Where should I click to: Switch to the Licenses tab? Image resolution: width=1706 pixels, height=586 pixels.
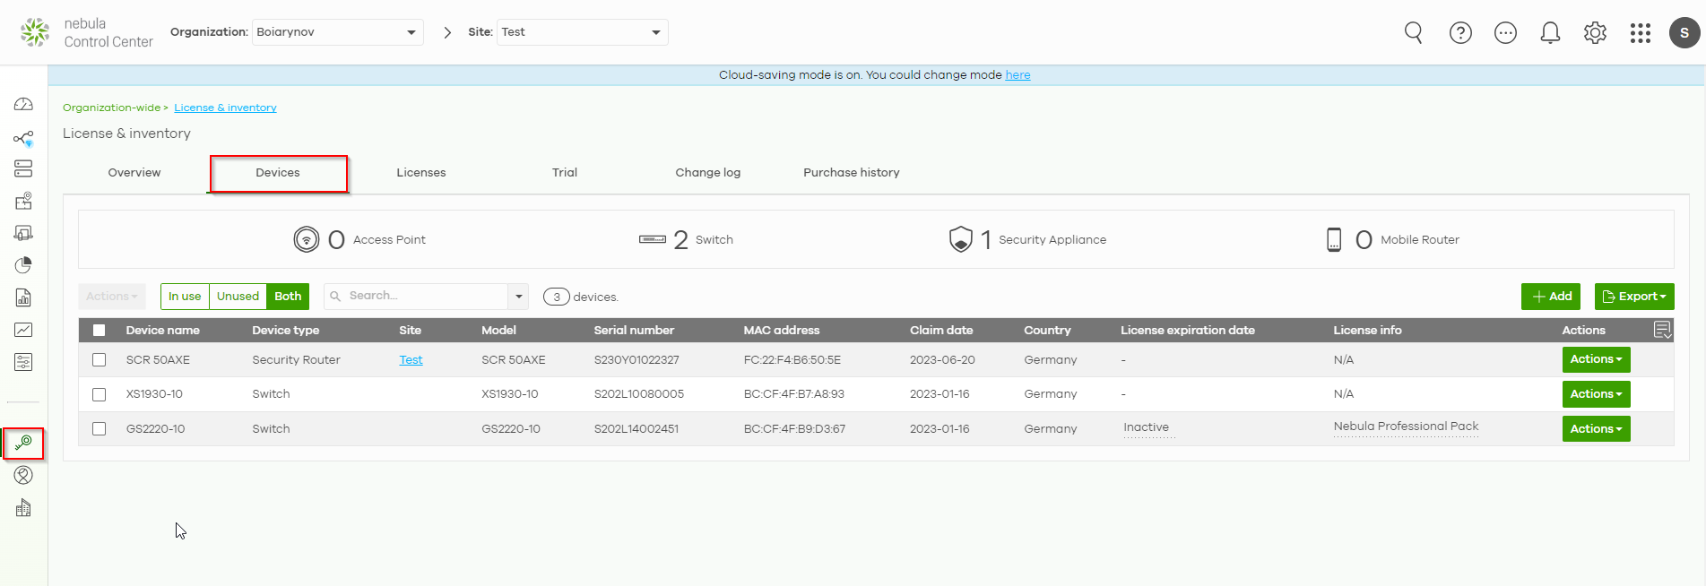tap(421, 173)
